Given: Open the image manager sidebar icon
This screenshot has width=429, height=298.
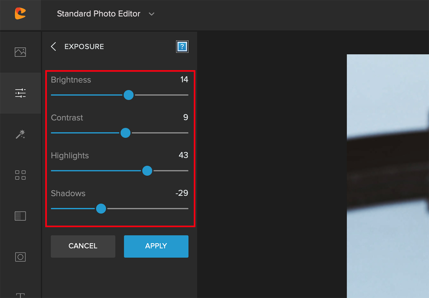Looking at the screenshot, I should pos(20,52).
